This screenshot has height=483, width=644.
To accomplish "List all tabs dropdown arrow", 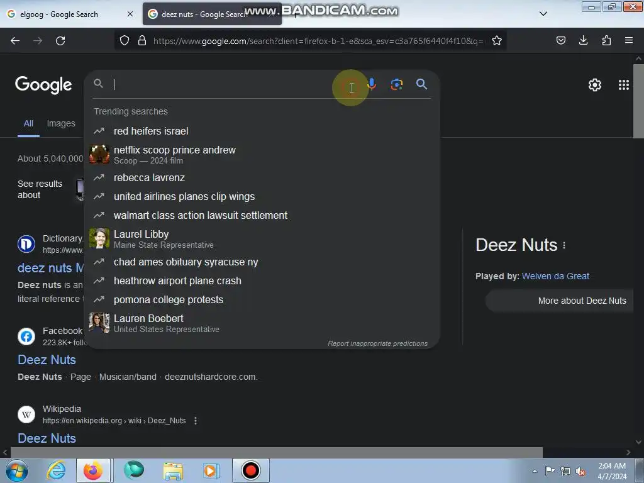I will coord(543,14).
